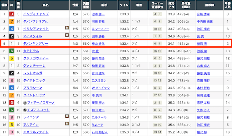Image resolution: width=232 pixels, height=136 pixels.
Task: Open trainer link 安田 隆行
Action: coord(203,80)
